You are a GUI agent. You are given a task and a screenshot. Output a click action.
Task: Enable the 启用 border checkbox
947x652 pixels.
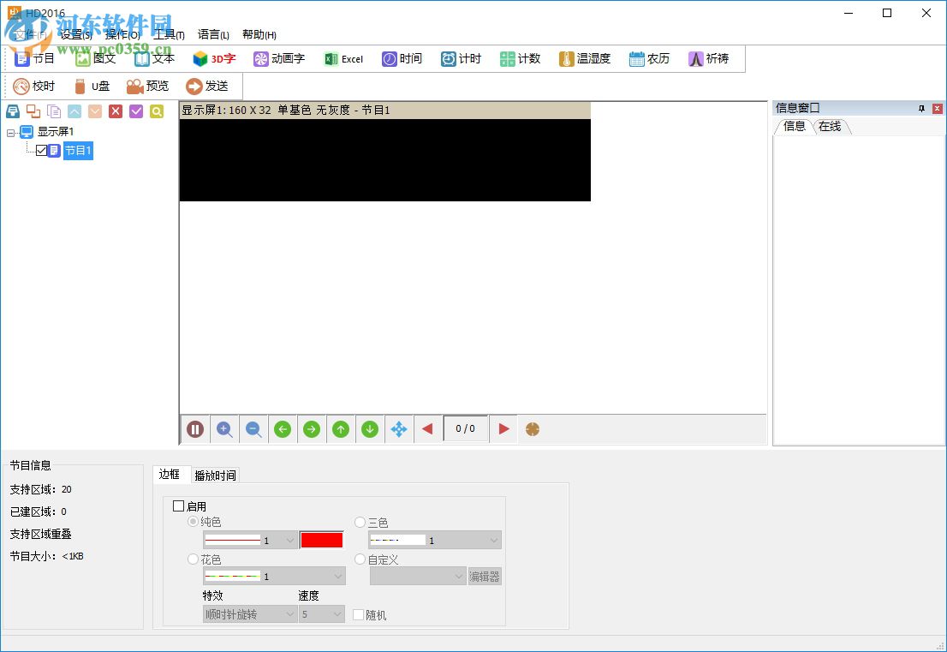pos(176,505)
